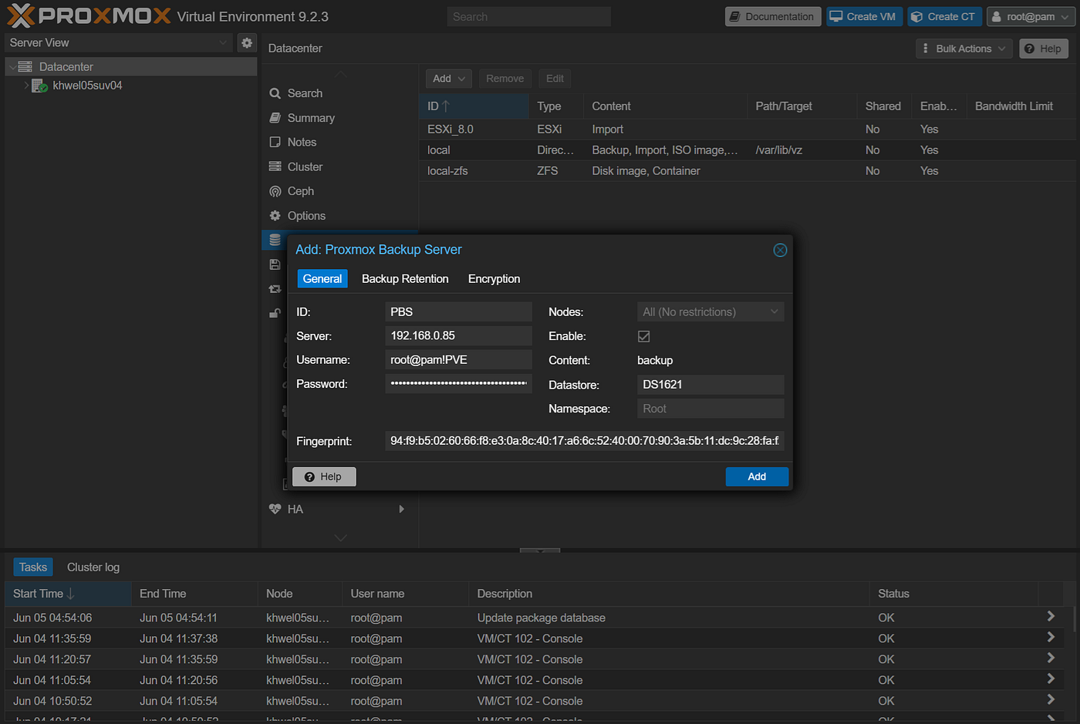Open Datacenter Summary

point(311,118)
